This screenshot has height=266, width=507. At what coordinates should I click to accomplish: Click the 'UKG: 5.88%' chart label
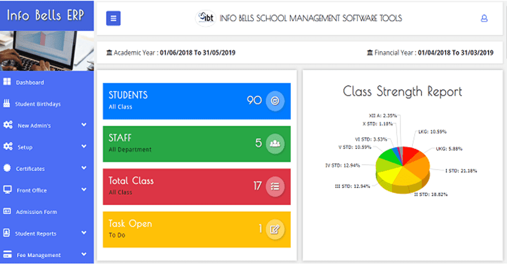coord(449,148)
